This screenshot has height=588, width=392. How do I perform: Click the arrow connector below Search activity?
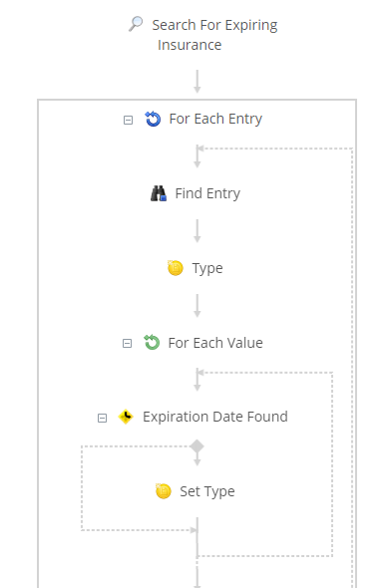(197, 81)
